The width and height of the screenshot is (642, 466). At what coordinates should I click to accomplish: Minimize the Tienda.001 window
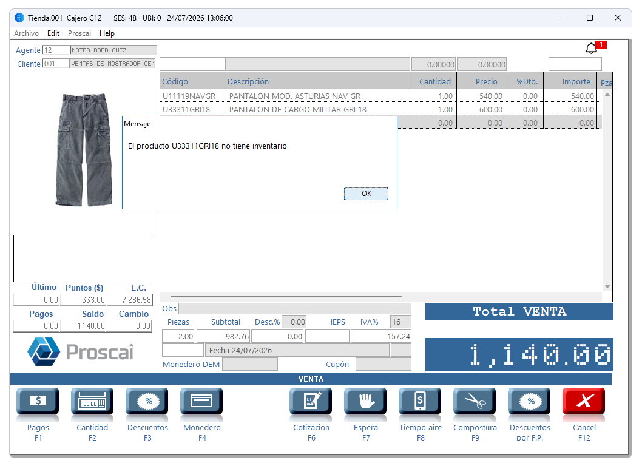(563, 18)
